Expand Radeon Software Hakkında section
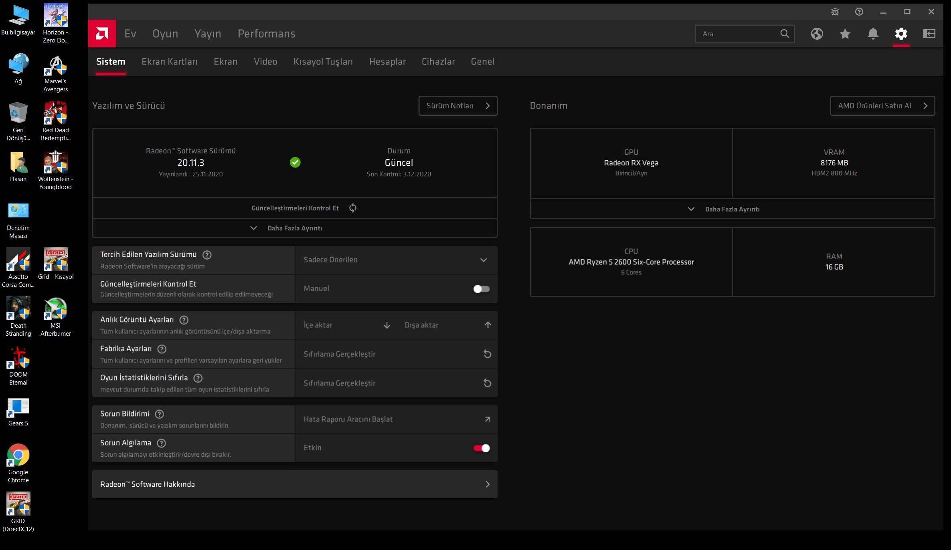The image size is (951, 550). tap(295, 484)
